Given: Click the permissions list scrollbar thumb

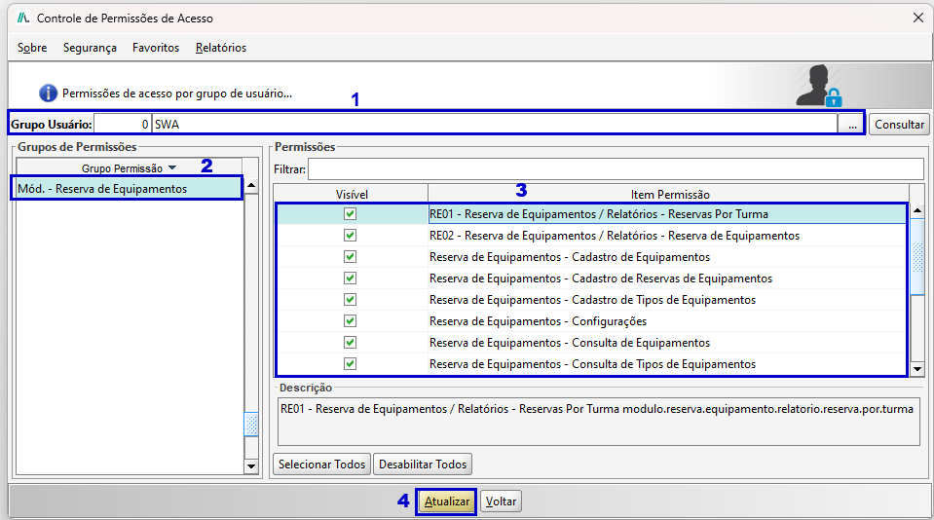Looking at the screenshot, I should click(x=917, y=257).
